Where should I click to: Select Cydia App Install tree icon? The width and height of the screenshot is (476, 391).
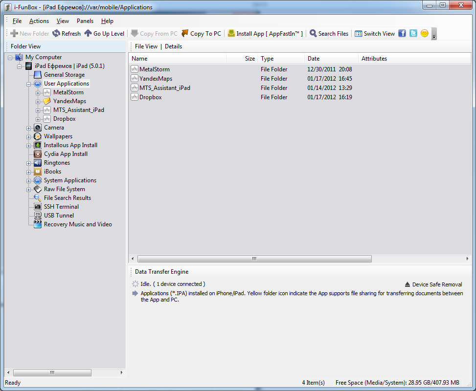tap(38, 154)
